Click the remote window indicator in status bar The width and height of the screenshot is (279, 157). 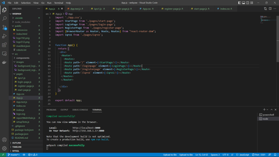coord(3,155)
